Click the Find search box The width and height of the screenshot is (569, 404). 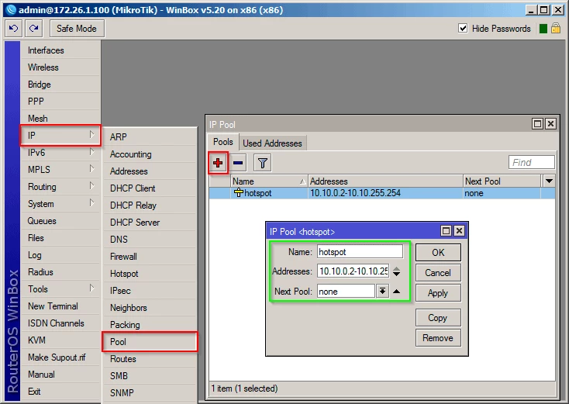[x=532, y=162]
